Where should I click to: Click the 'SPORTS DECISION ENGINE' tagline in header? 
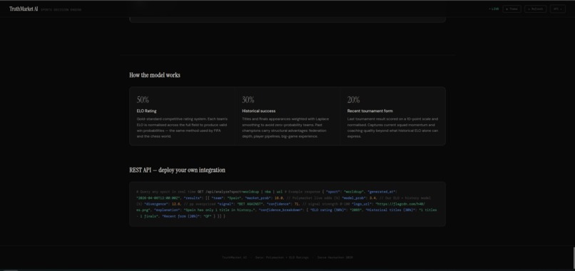click(x=61, y=9)
